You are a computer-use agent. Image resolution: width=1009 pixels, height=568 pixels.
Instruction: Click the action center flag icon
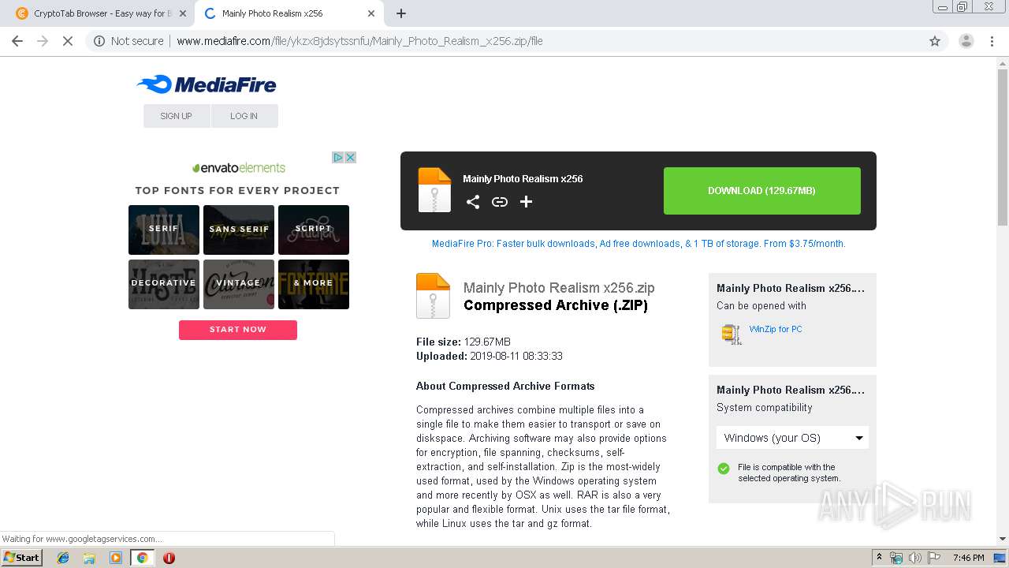coord(933,558)
